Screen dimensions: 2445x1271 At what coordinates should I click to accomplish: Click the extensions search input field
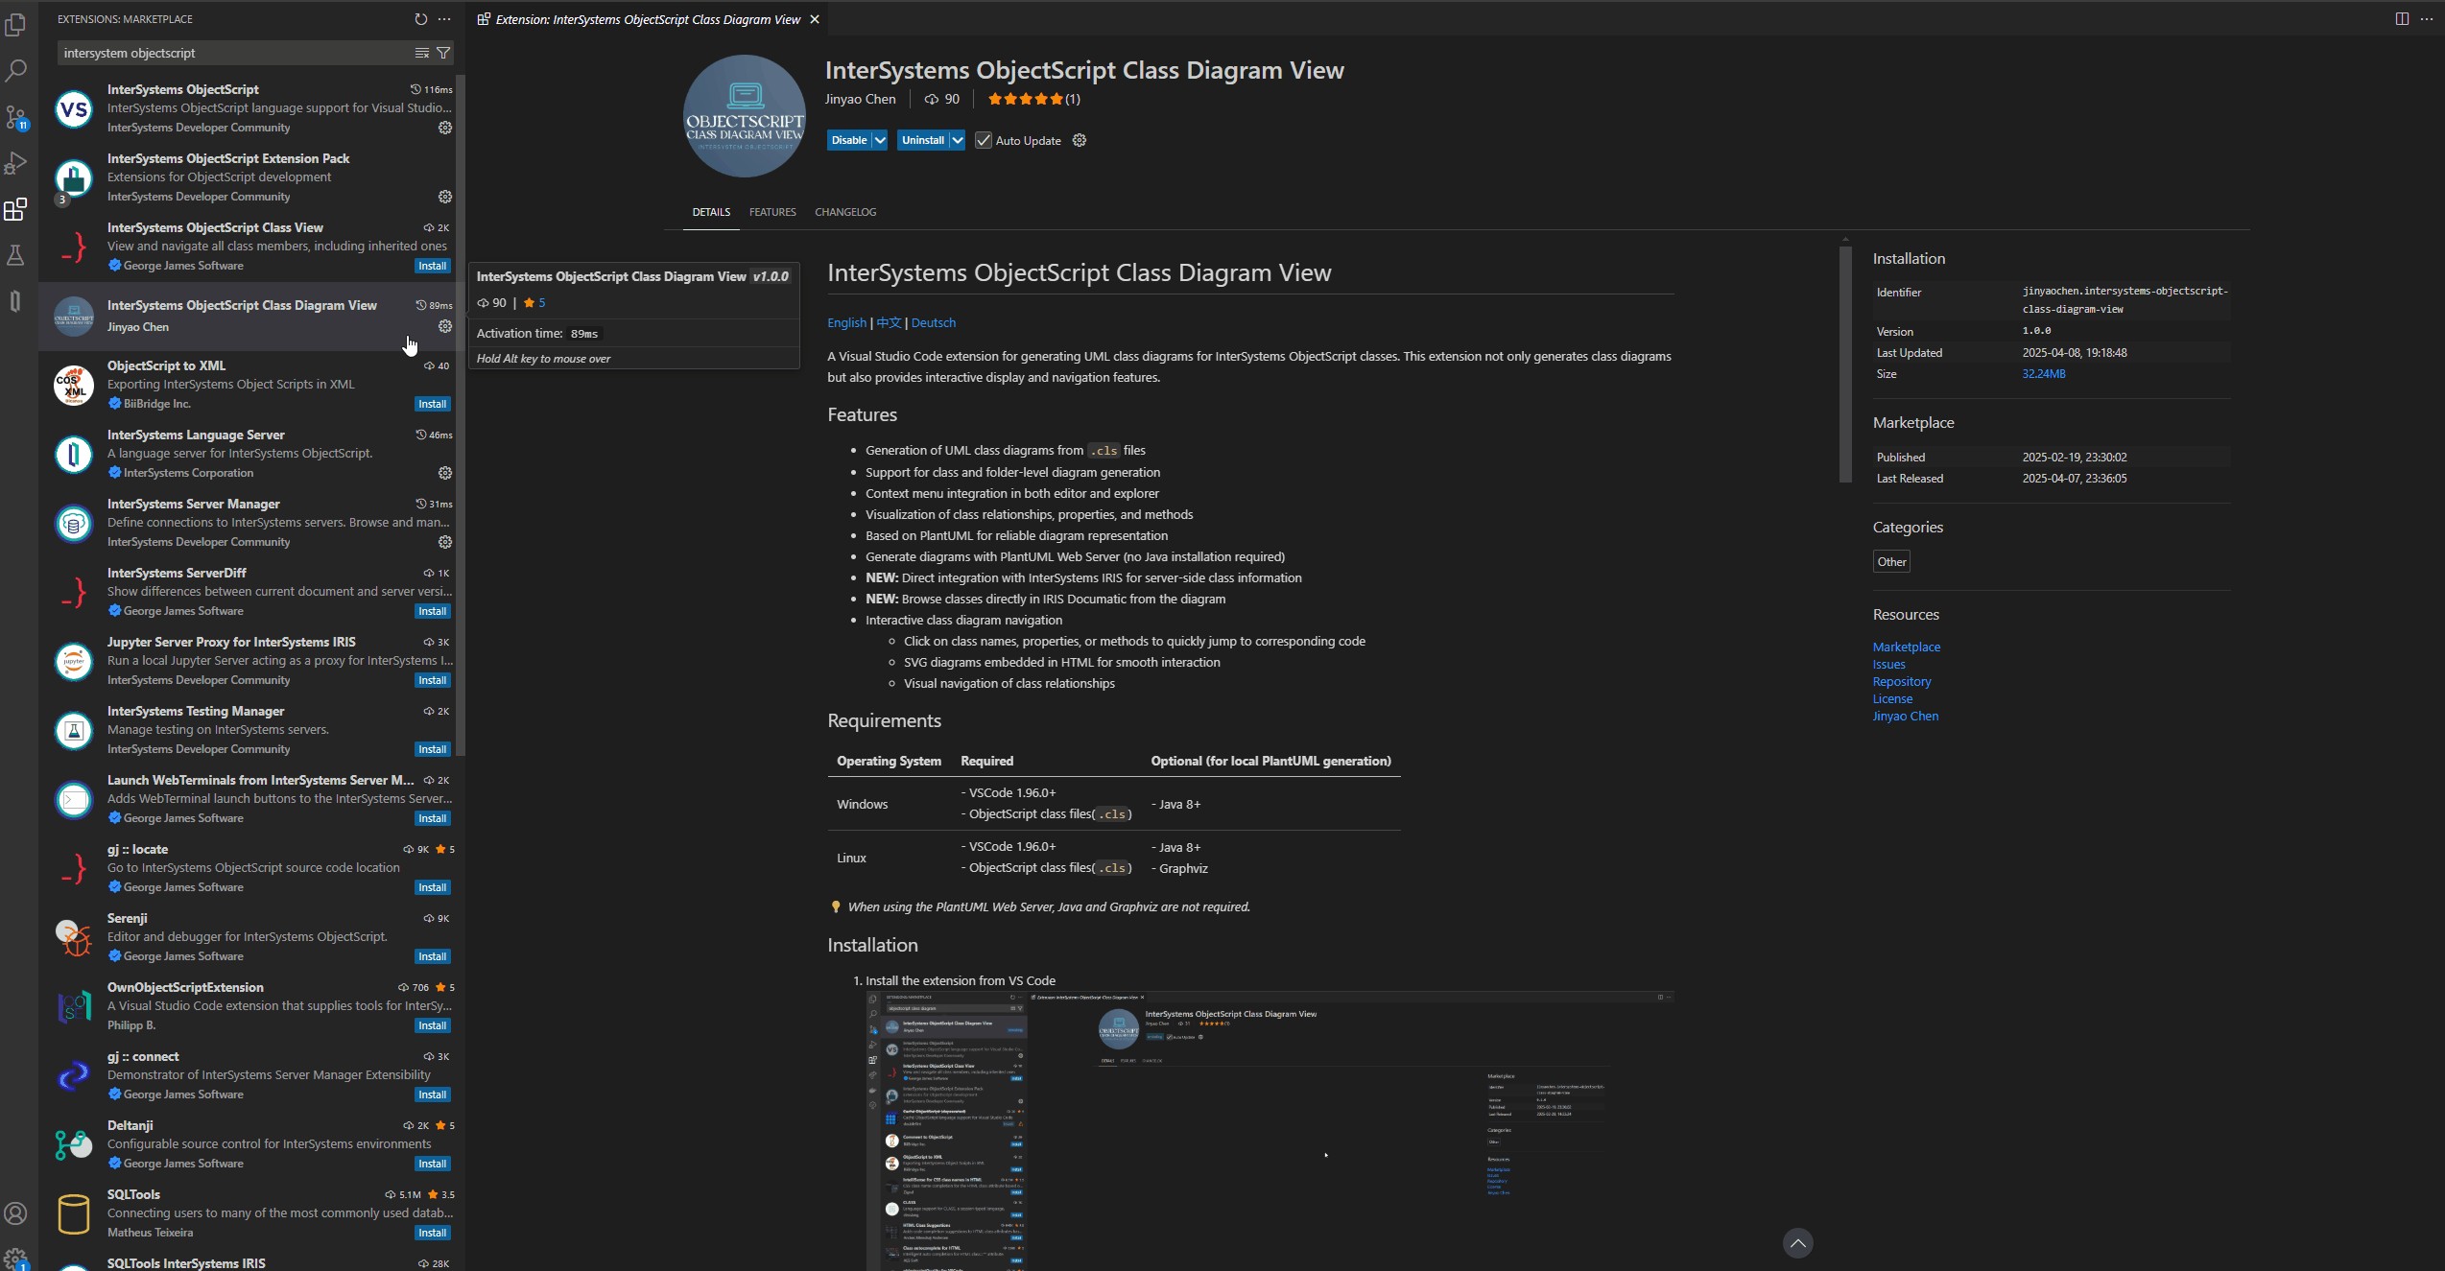coord(230,53)
